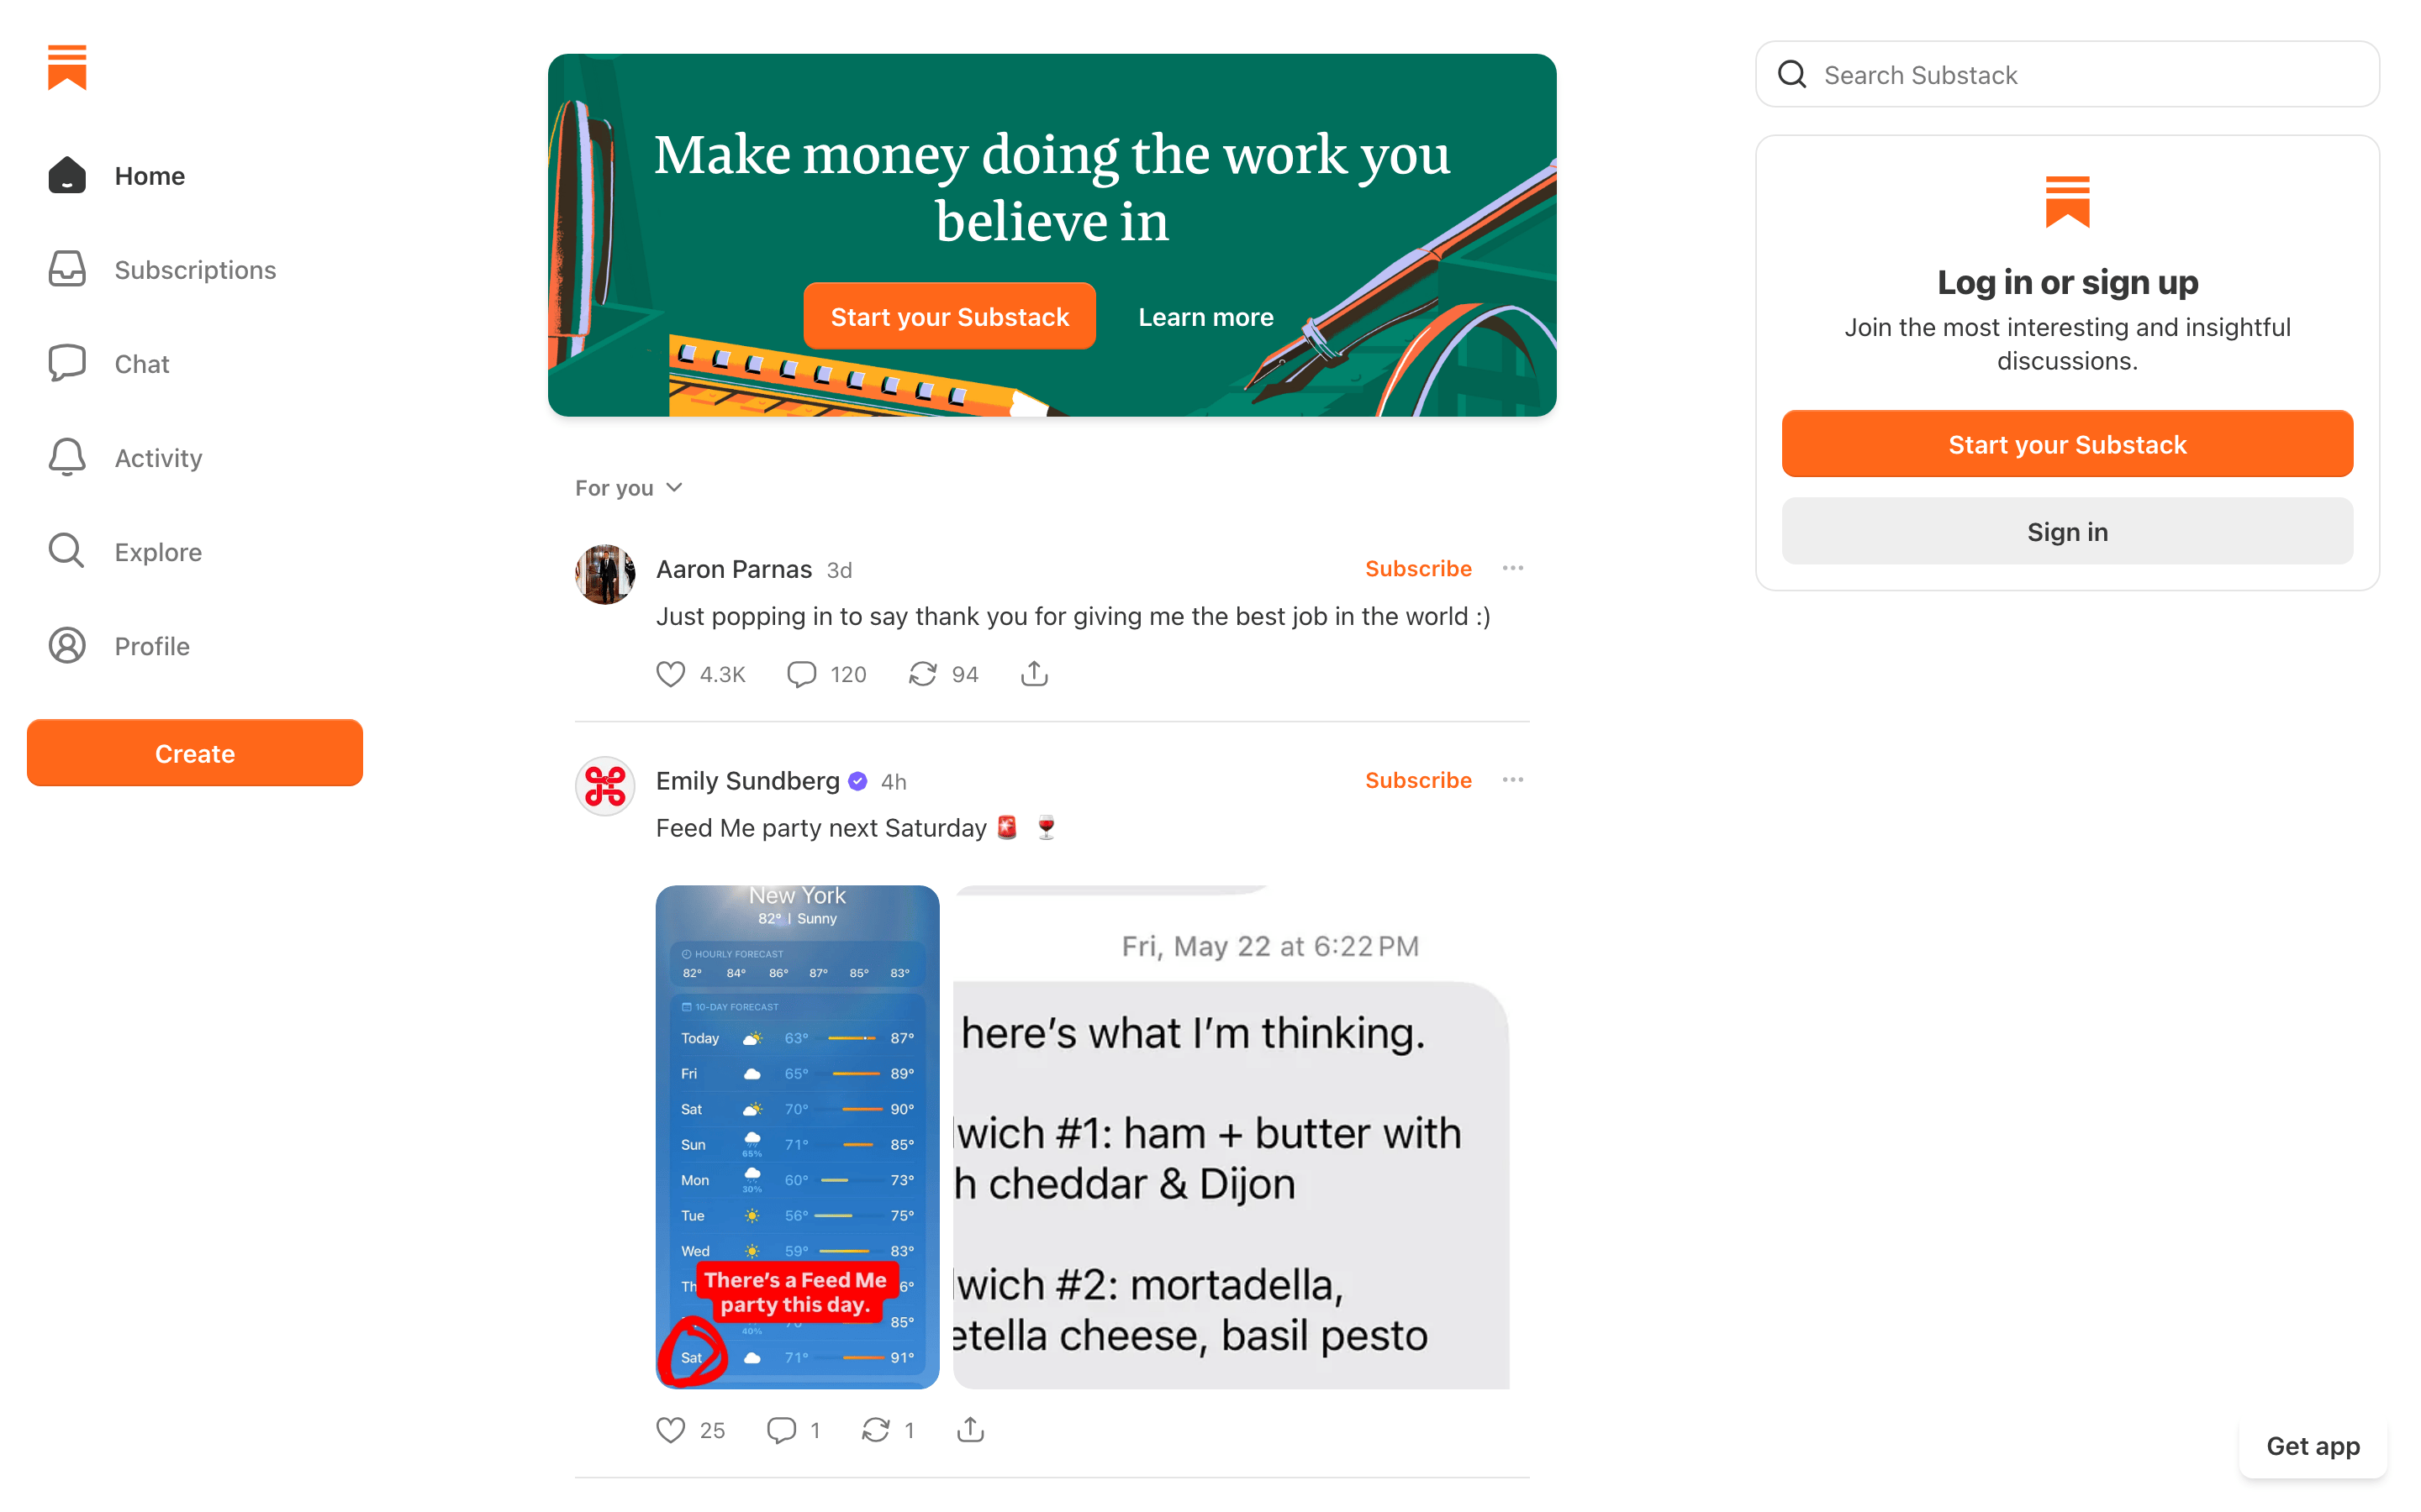Share Emily Sundberg's note

coord(970,1430)
